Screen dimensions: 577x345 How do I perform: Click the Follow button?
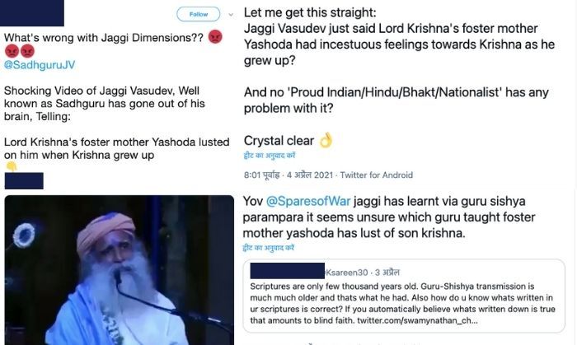click(x=199, y=14)
